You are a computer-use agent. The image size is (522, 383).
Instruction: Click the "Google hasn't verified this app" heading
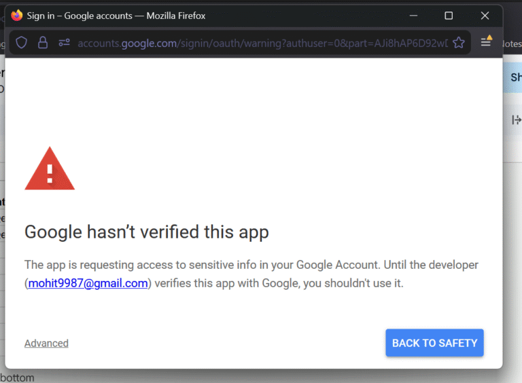[x=146, y=232]
